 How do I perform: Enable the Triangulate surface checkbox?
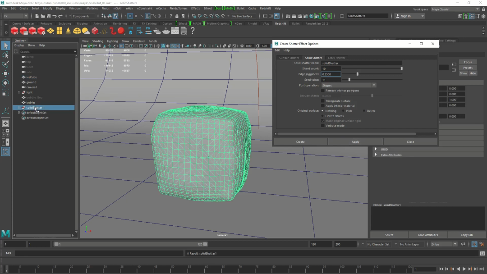(322, 101)
